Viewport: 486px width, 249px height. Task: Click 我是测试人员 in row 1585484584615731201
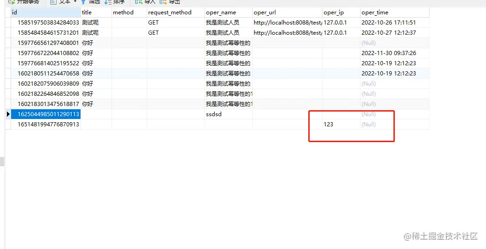point(223,33)
